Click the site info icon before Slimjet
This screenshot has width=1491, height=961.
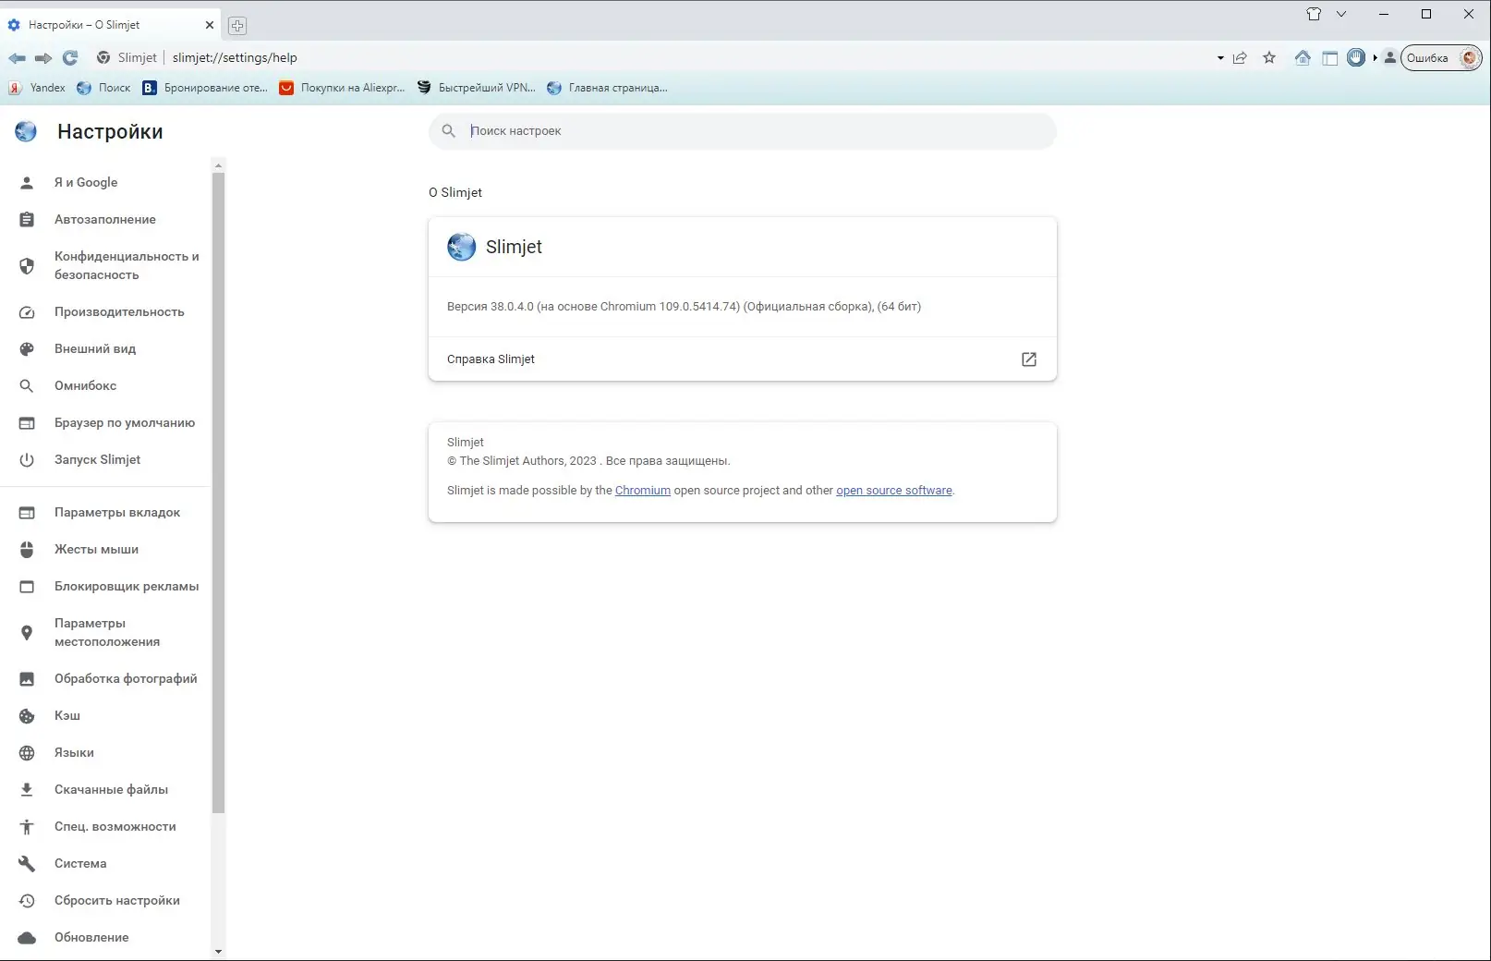(x=103, y=57)
